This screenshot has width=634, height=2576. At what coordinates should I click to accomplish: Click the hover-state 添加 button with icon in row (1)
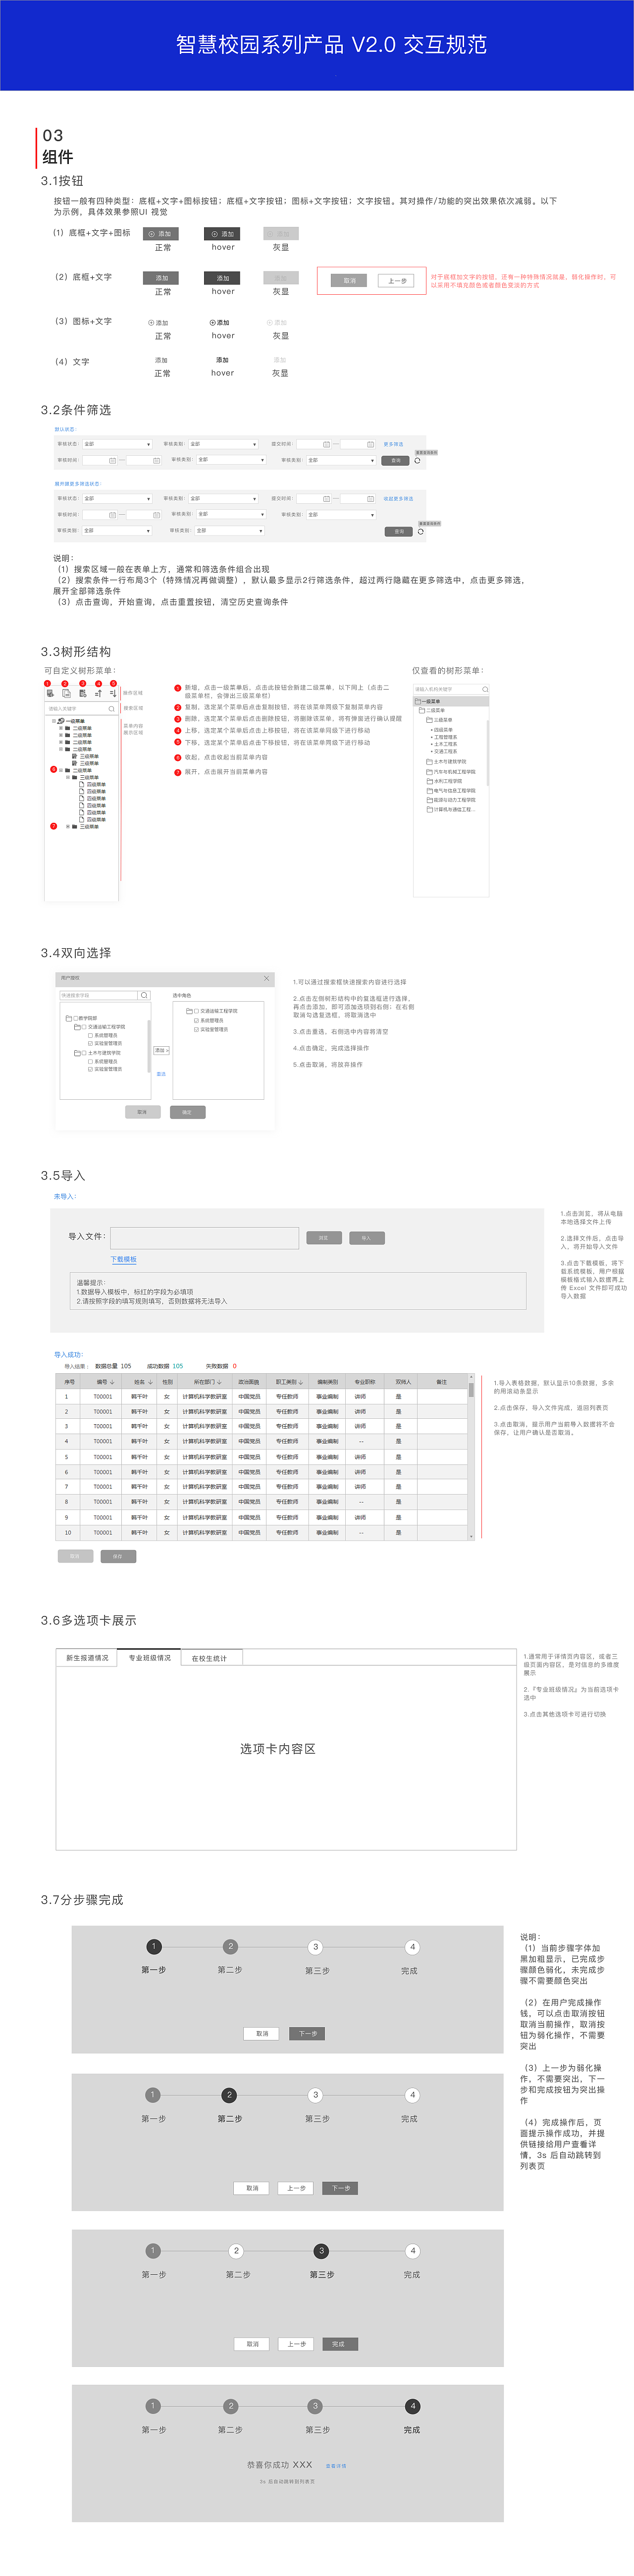pos(222,233)
